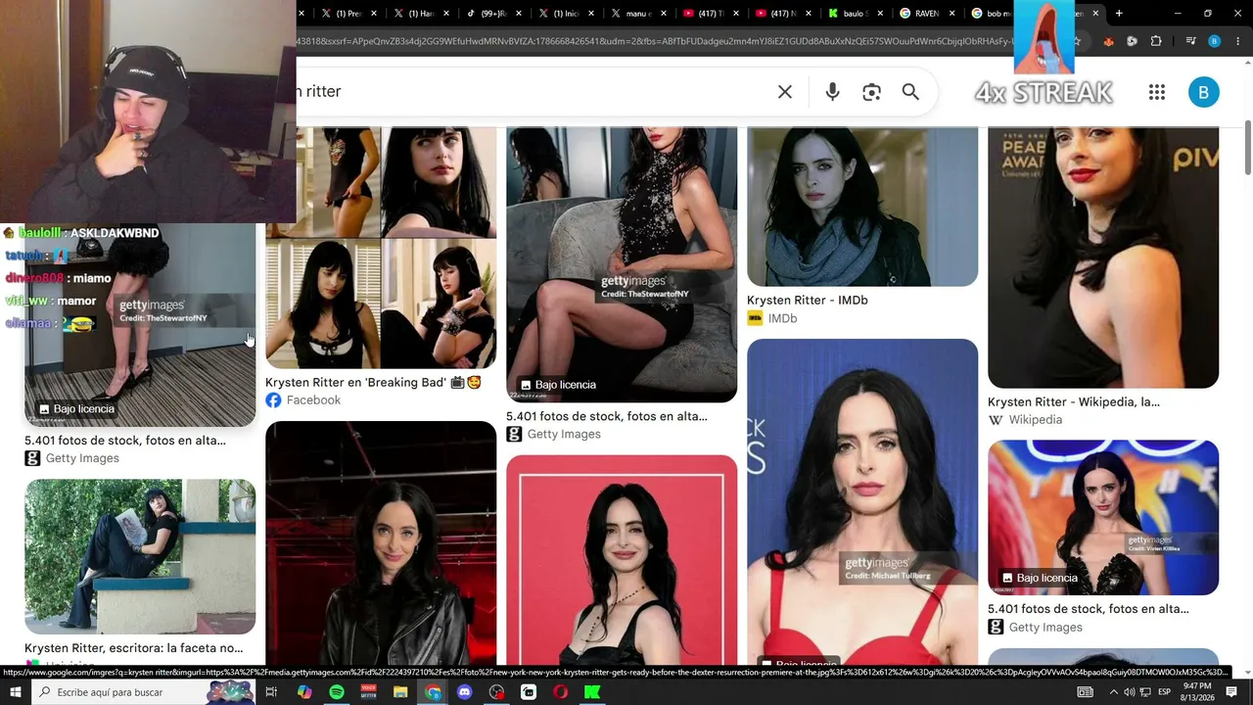Switch to the 'baulo' Kick tab
Viewport: 1253px width, 705px height.
click(x=856, y=14)
